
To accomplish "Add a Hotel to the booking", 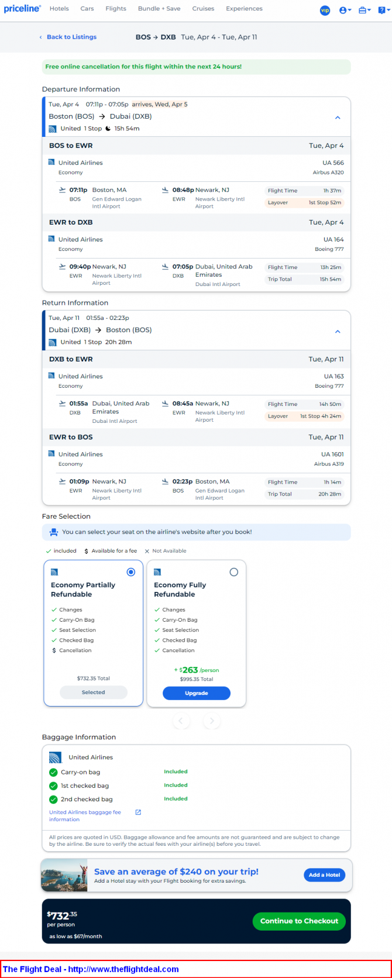I will point(325,875).
